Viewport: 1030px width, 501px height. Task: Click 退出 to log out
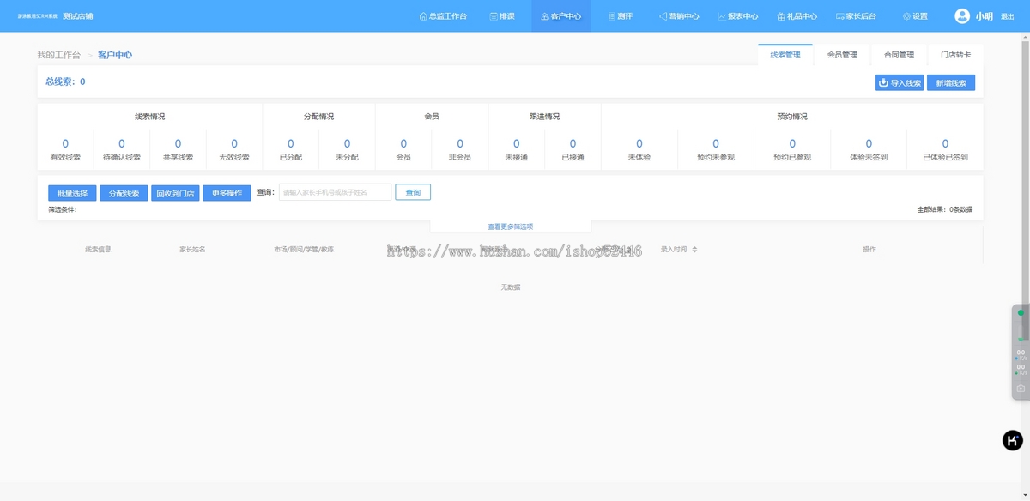pos(1008,16)
